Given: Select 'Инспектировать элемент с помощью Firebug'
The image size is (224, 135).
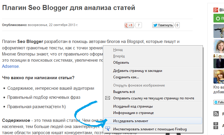Looking at the screenshot, I should pyautogui.click(x=153, y=129).
